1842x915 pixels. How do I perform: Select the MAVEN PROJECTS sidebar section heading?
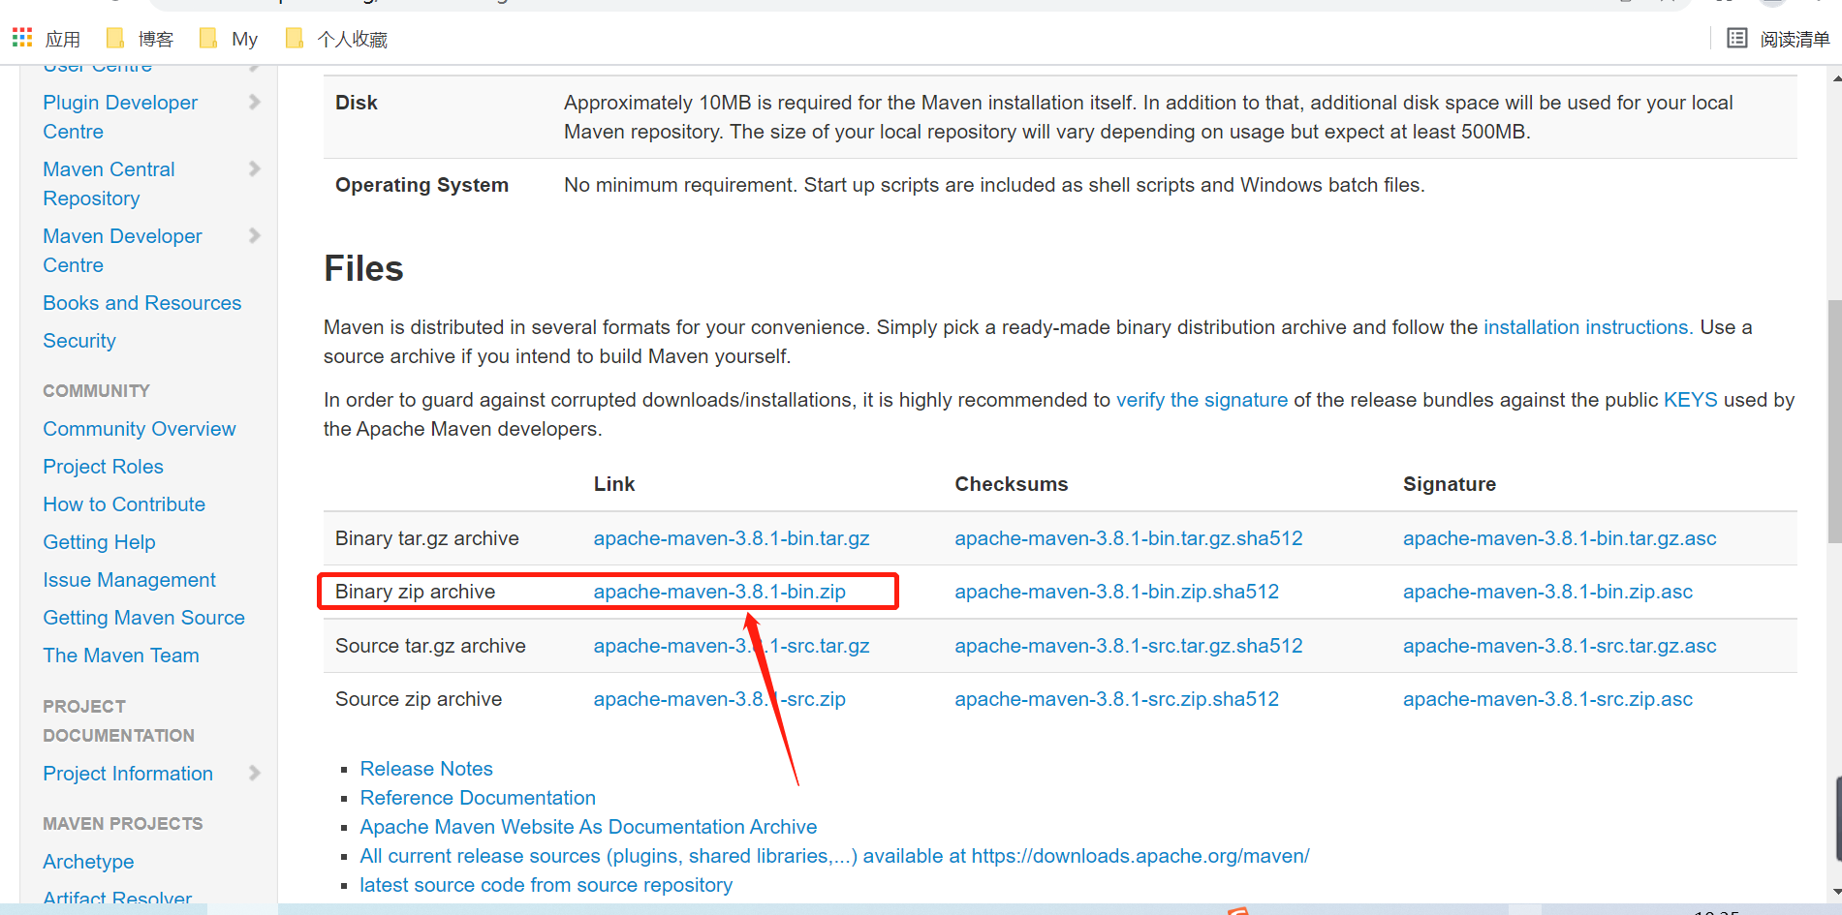tap(123, 824)
